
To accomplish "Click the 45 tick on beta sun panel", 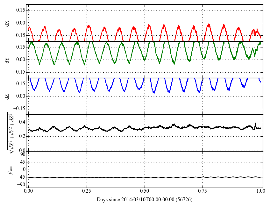I will point(21,162).
